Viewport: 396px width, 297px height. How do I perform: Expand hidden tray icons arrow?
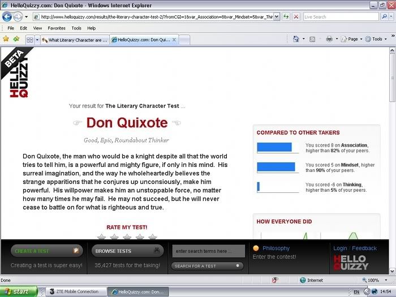367,292
